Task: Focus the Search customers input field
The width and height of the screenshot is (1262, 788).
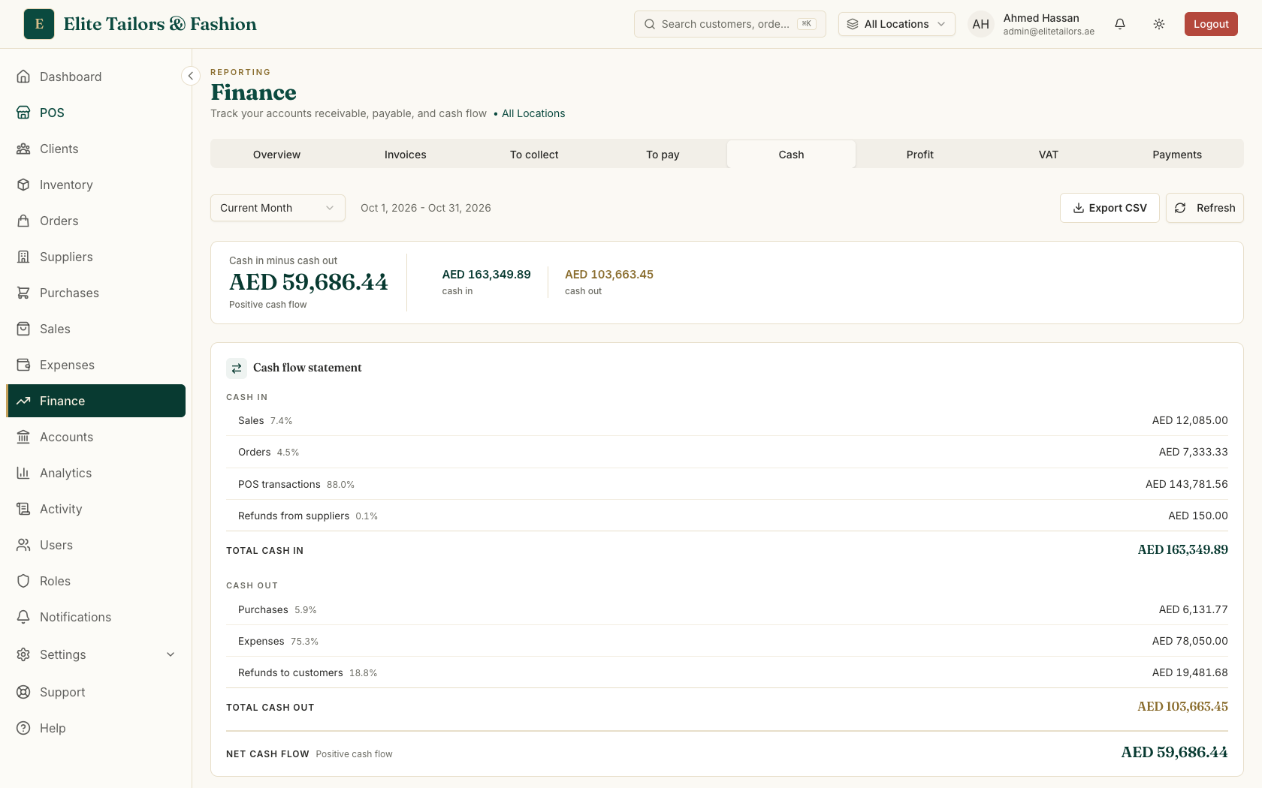Action: (730, 24)
